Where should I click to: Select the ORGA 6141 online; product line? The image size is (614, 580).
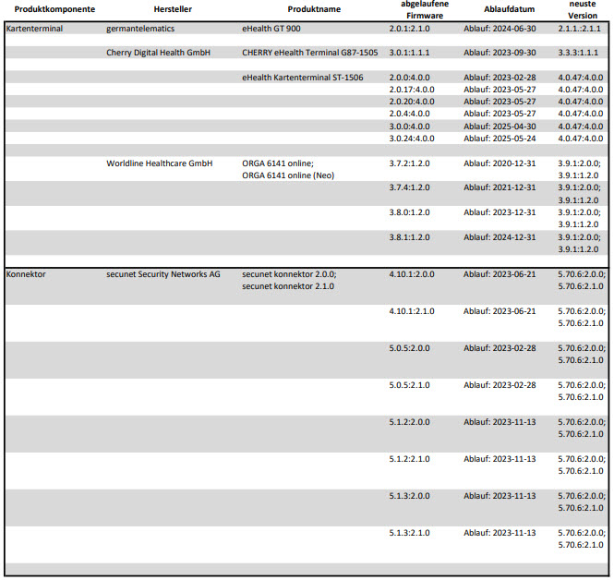[278, 163]
